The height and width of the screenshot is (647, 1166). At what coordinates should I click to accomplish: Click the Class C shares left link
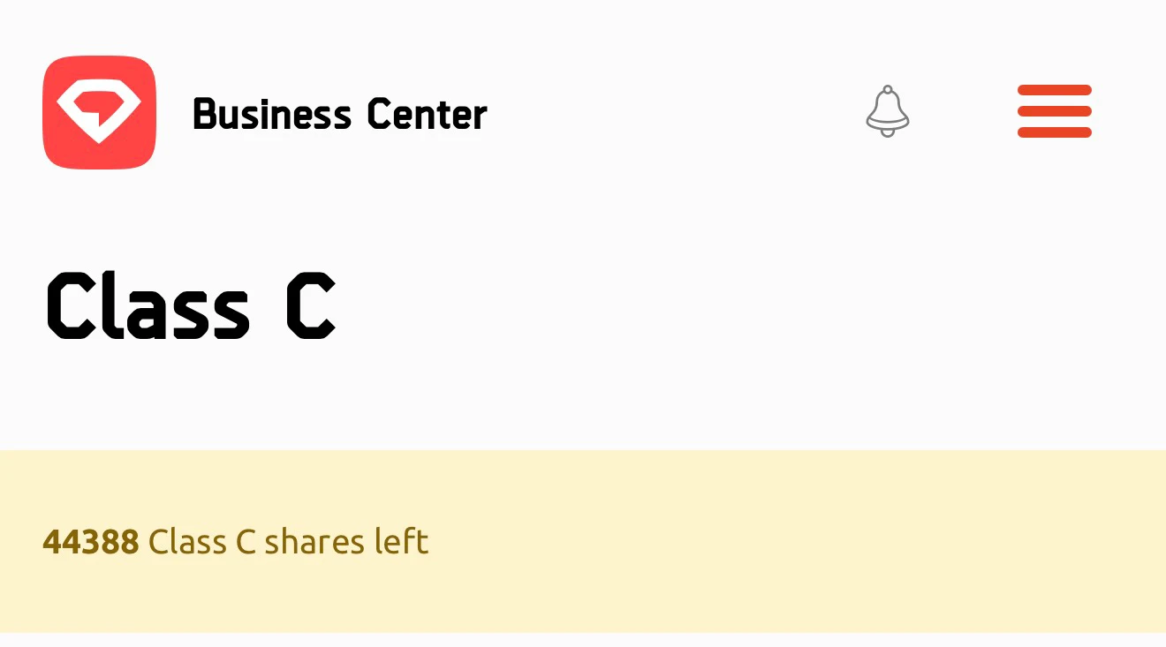coord(235,541)
